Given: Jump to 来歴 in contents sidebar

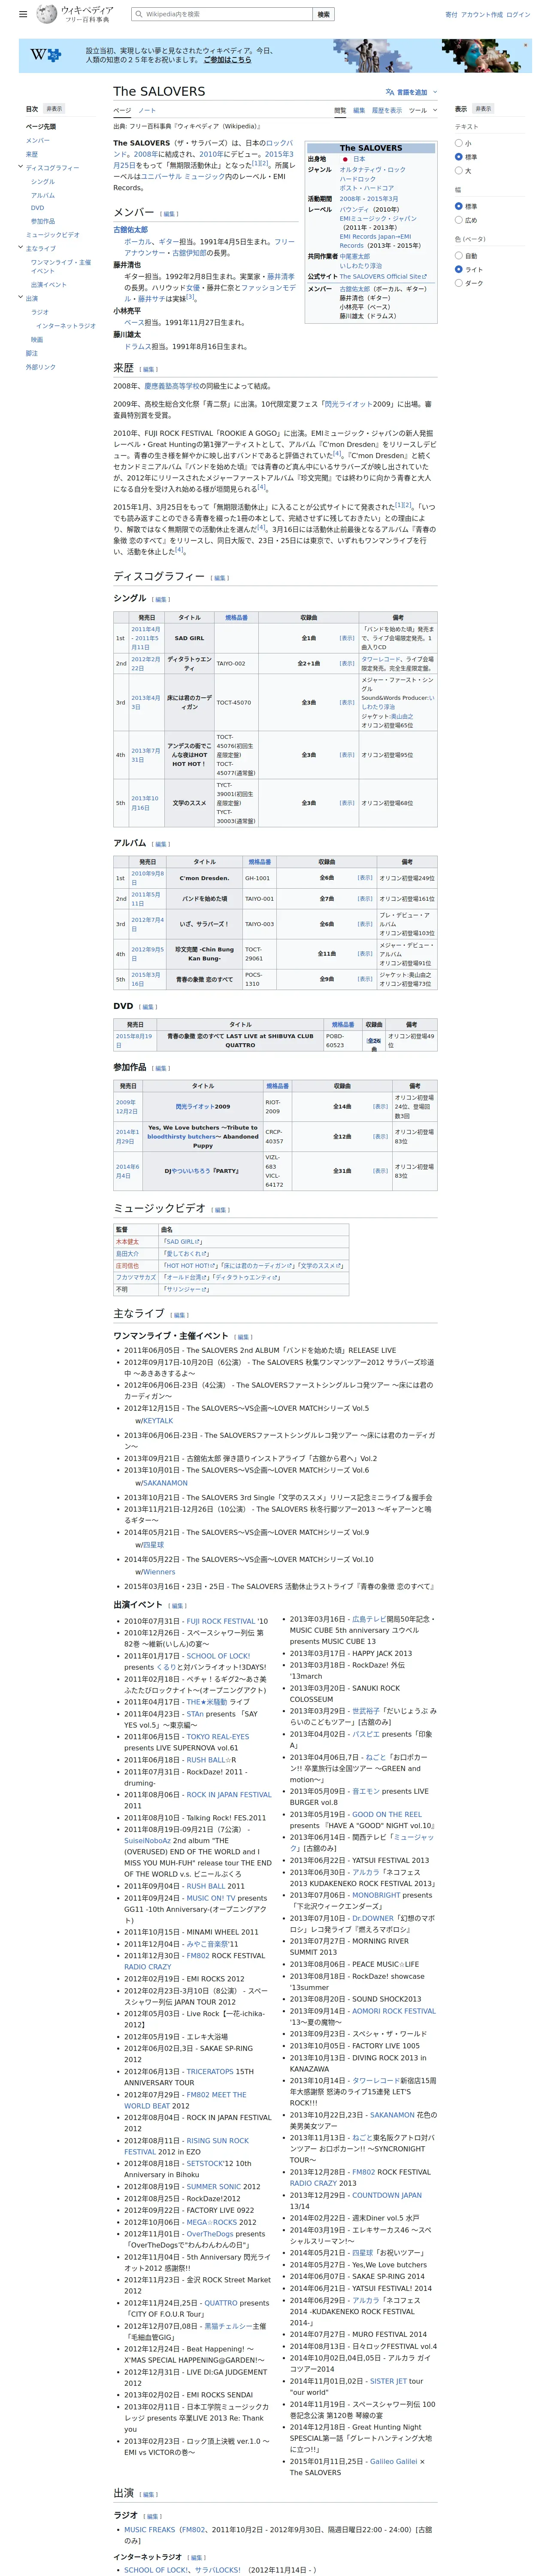Looking at the screenshot, I should tap(32, 154).
